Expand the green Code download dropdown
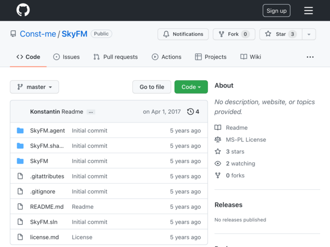Image resolution: width=330 pixels, height=247 pixels. click(x=191, y=87)
